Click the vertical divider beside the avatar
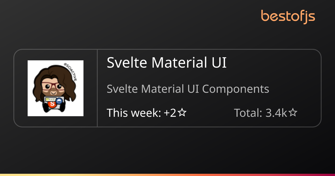 click(97, 88)
